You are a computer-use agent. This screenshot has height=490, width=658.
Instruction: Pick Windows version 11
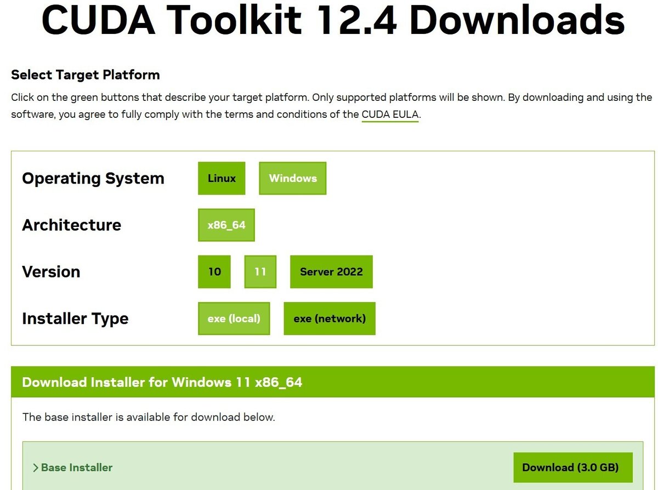[x=260, y=272]
